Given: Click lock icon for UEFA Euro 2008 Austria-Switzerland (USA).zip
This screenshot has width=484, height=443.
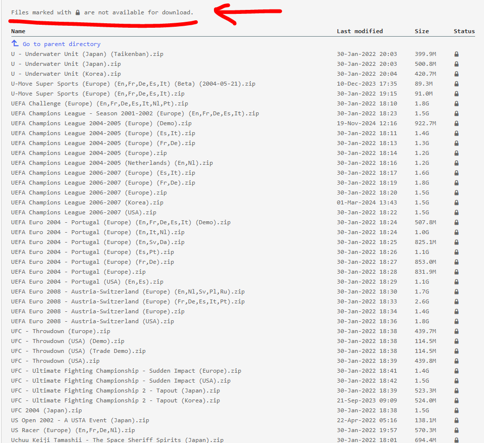Looking at the screenshot, I should tap(456, 321).
